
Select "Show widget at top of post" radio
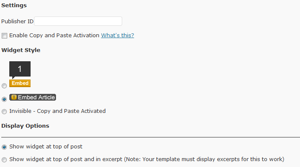[4, 147]
